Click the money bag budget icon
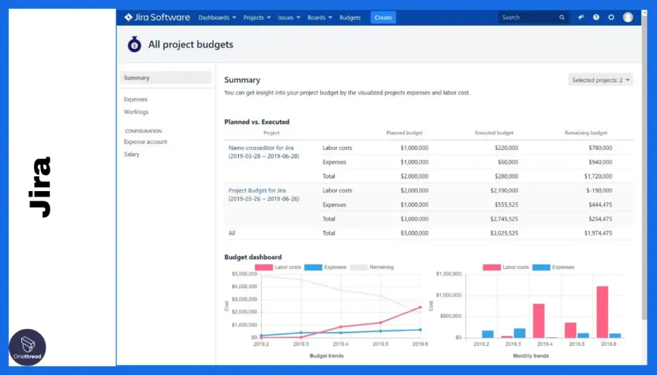The image size is (657, 375). click(135, 44)
